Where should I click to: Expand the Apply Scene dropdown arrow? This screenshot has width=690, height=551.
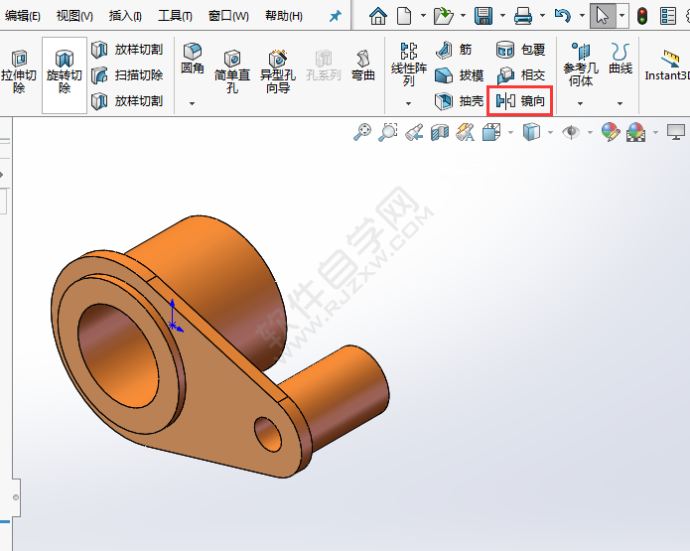[655, 132]
